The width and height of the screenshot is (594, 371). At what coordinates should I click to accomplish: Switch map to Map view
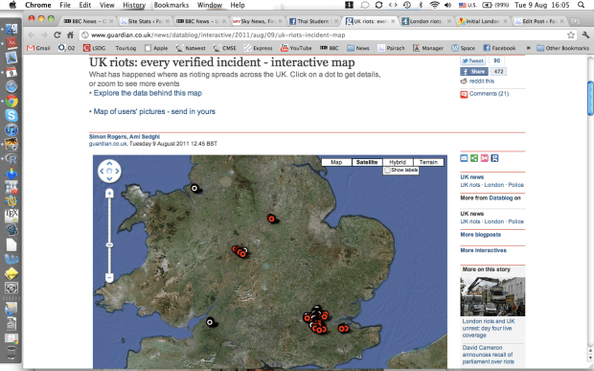pos(336,162)
